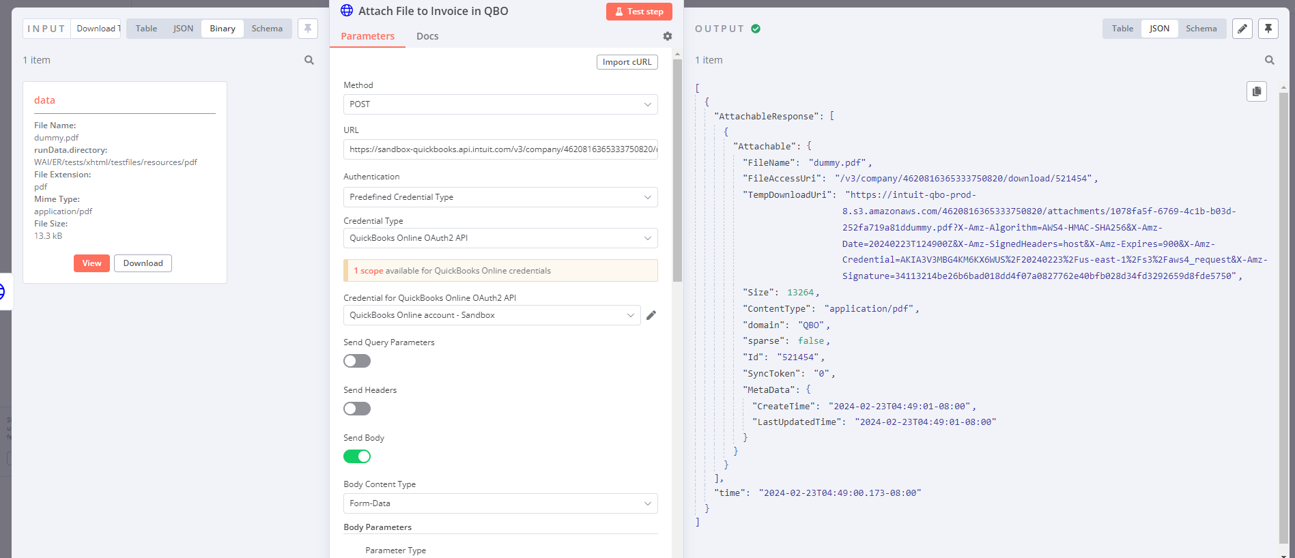Open Authentication dropdown Predefined Credential Type
1295x558 pixels.
[500, 197]
